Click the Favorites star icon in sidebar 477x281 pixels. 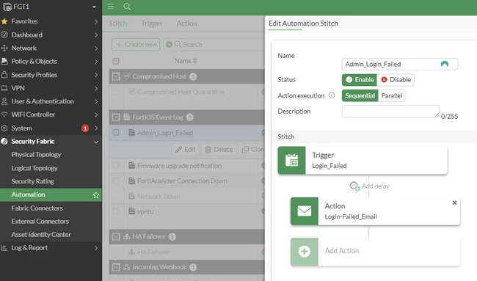coord(4,21)
